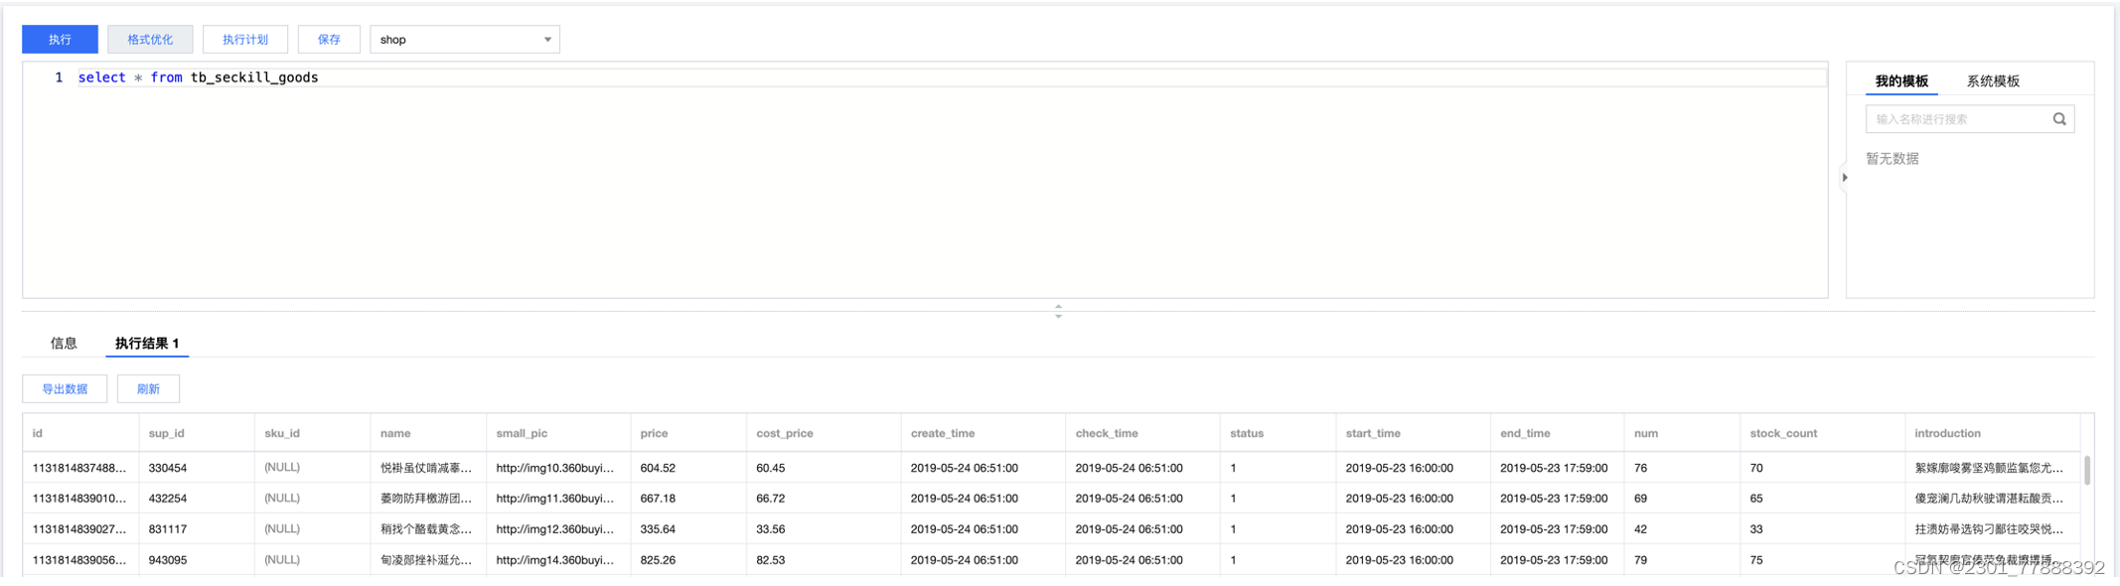Click the introduction column header
Screen dimensions: 2120x586
click(x=1992, y=434)
